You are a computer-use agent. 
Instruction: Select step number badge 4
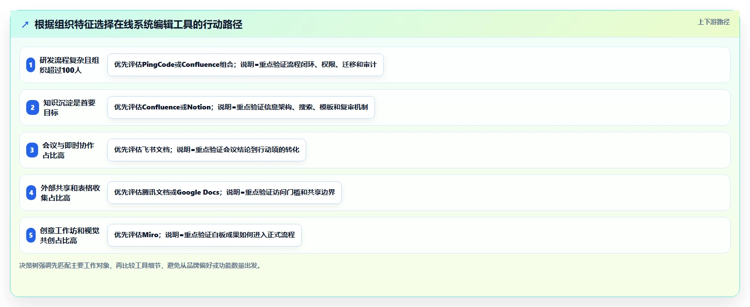coord(31,193)
